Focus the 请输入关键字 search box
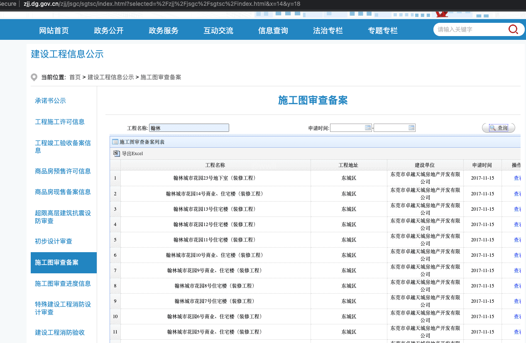 471,29
